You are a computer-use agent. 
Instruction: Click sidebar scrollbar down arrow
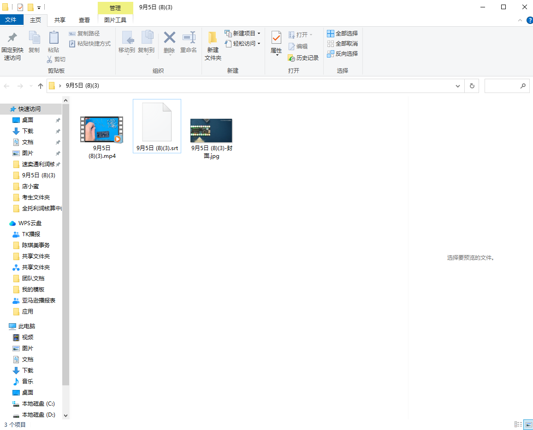tap(65, 415)
